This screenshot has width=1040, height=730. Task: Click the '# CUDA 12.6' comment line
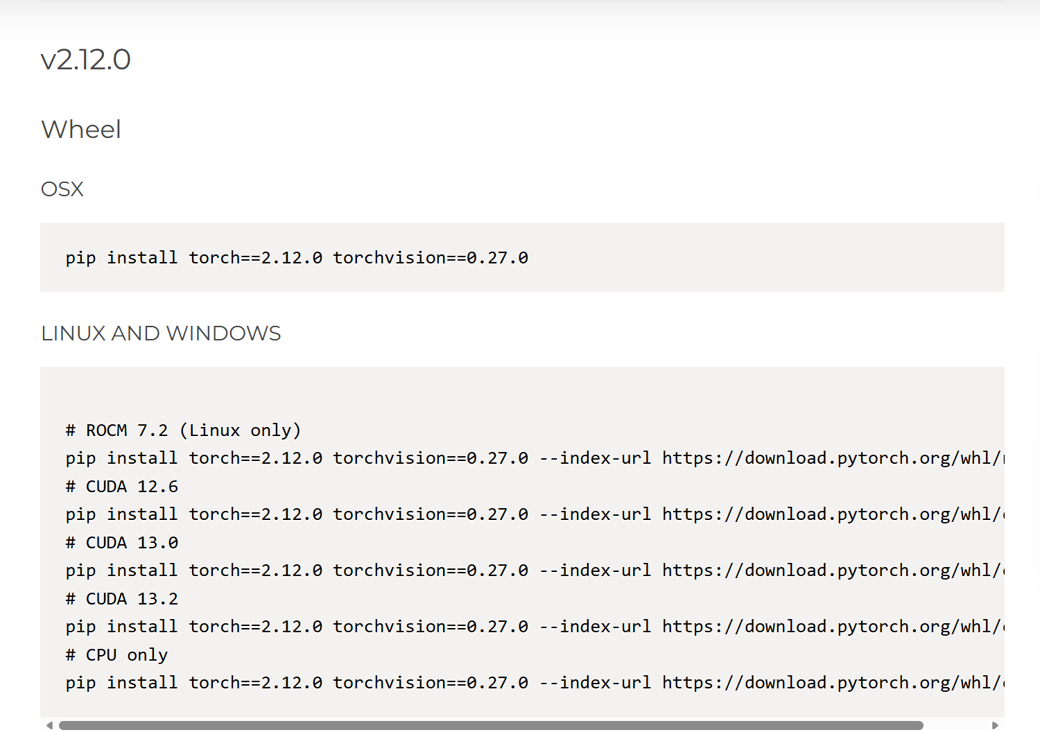(x=122, y=487)
